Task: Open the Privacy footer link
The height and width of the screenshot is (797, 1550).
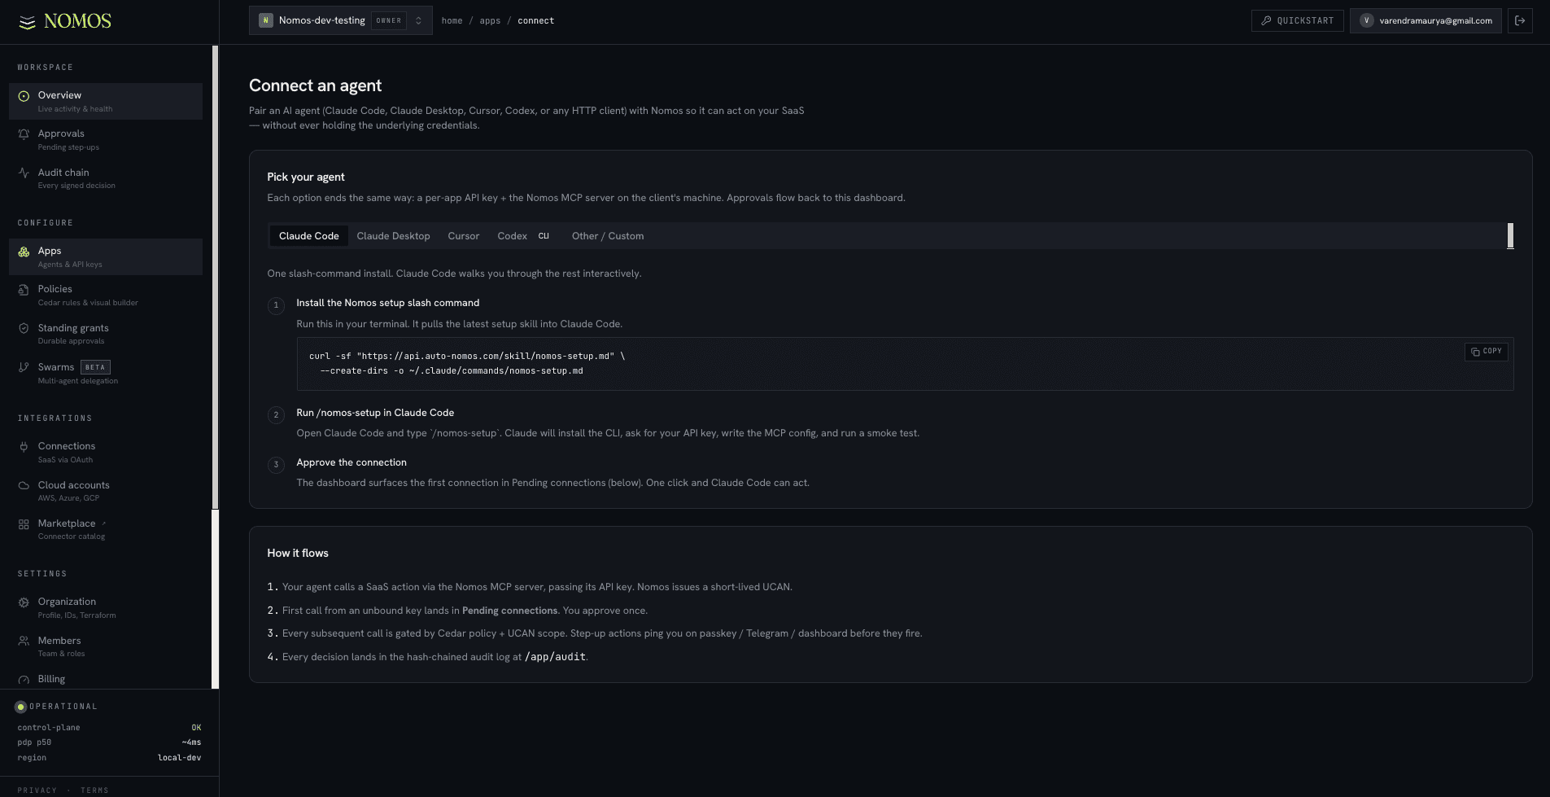Action: coord(37,790)
